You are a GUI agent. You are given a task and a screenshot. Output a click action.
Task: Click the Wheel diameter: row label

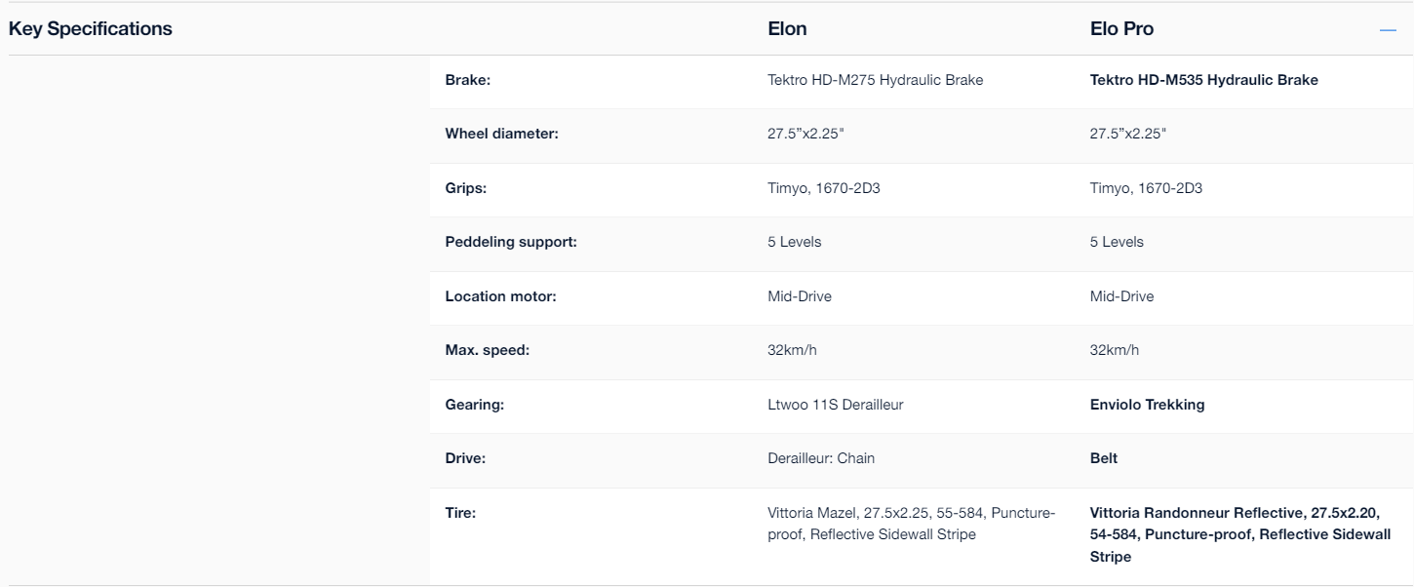pos(501,135)
